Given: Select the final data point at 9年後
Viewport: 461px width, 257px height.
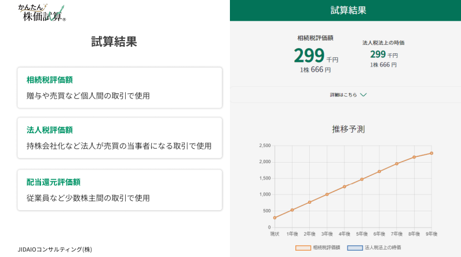Looking at the screenshot, I should click(x=431, y=153).
